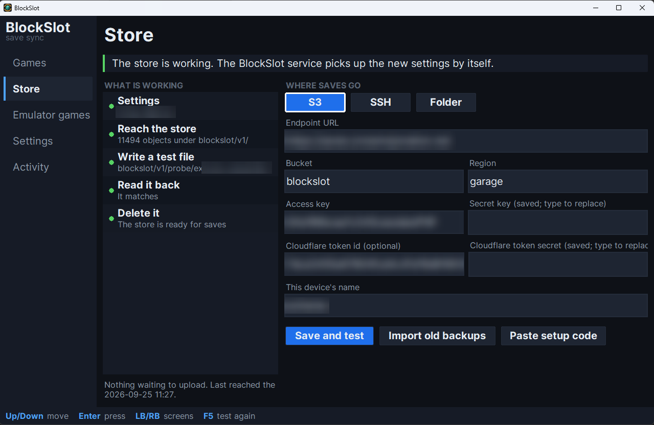This screenshot has width=654, height=425.
Task: Click the LB/RB screens hint
Action: [x=164, y=416]
